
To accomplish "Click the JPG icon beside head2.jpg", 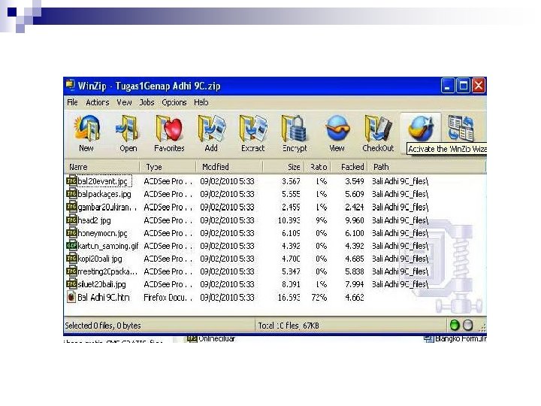I will [x=71, y=220].
